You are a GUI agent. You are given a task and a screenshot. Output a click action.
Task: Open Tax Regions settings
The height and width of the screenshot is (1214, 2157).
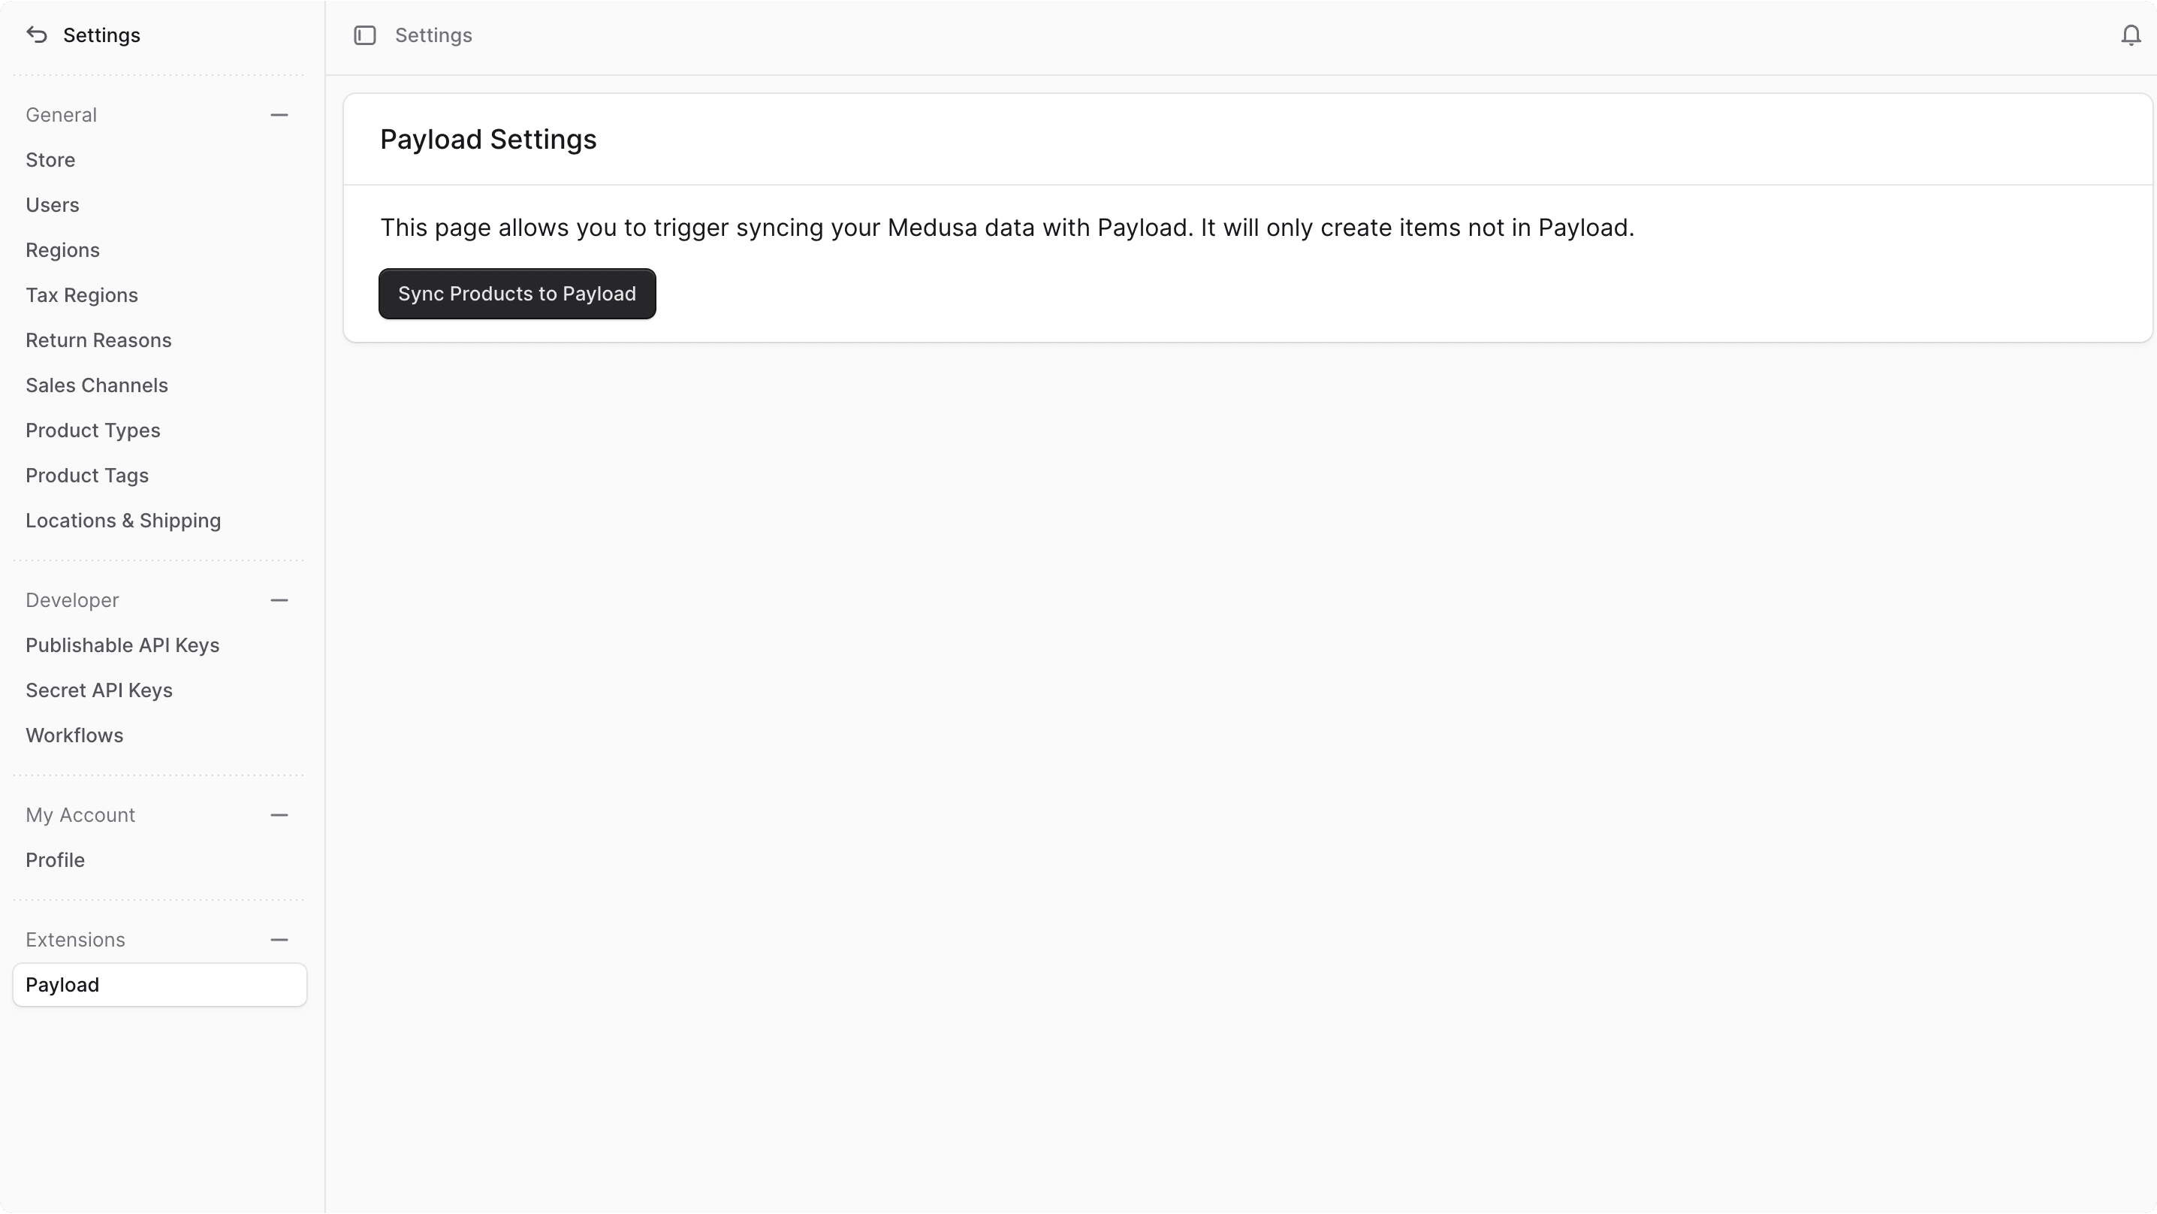[x=81, y=295]
